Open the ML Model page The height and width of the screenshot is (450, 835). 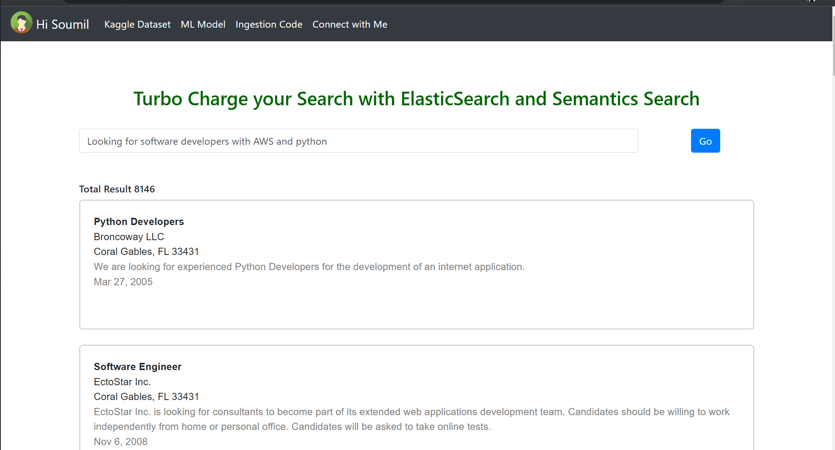point(203,24)
